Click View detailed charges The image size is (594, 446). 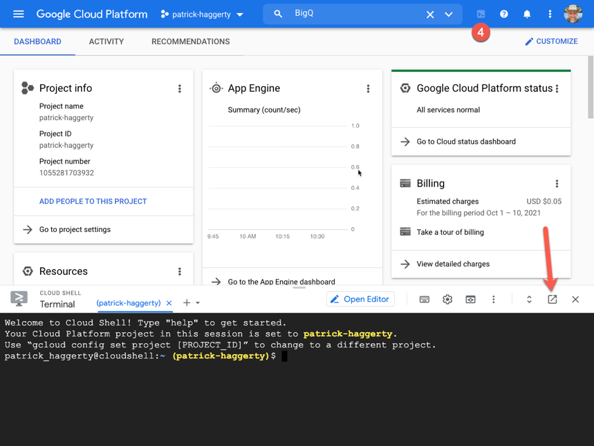pos(453,264)
